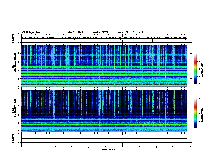
Task: Click the '8' tick on Time axis
Action: (156, 147)
